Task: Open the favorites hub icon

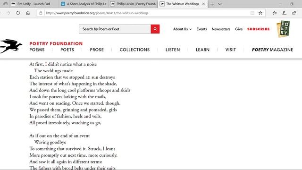Action: (275, 13)
